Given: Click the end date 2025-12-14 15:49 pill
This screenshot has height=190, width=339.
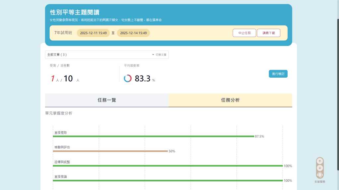Looking at the screenshot, I should coord(133,33).
